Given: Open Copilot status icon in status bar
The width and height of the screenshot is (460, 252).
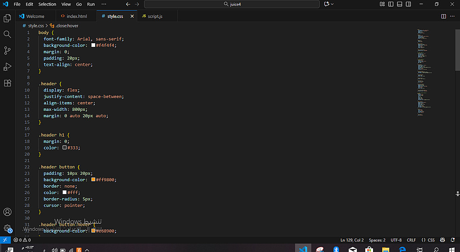Looking at the screenshot, I should [443, 240].
